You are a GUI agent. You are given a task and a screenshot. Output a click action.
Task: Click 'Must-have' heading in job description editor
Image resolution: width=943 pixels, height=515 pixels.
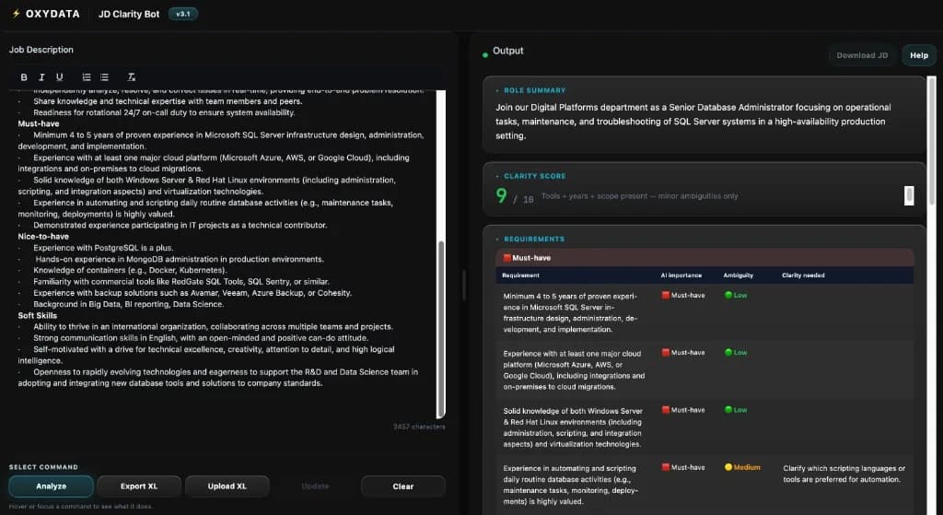click(39, 123)
